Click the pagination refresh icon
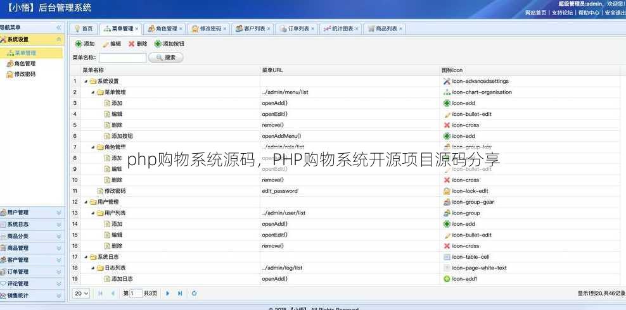 coord(194,294)
